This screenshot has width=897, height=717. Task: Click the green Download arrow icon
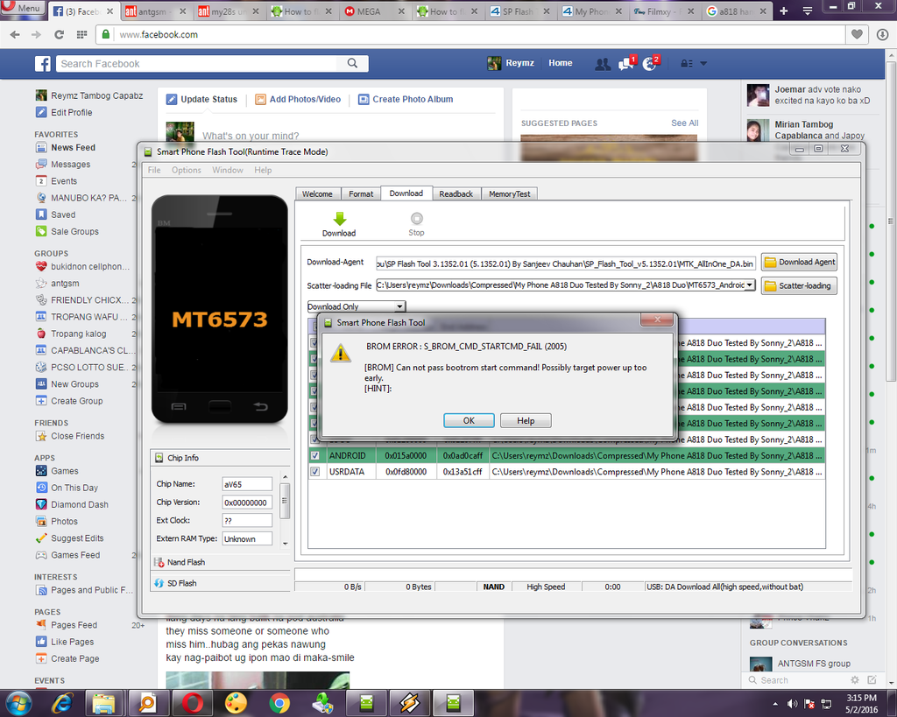(338, 219)
